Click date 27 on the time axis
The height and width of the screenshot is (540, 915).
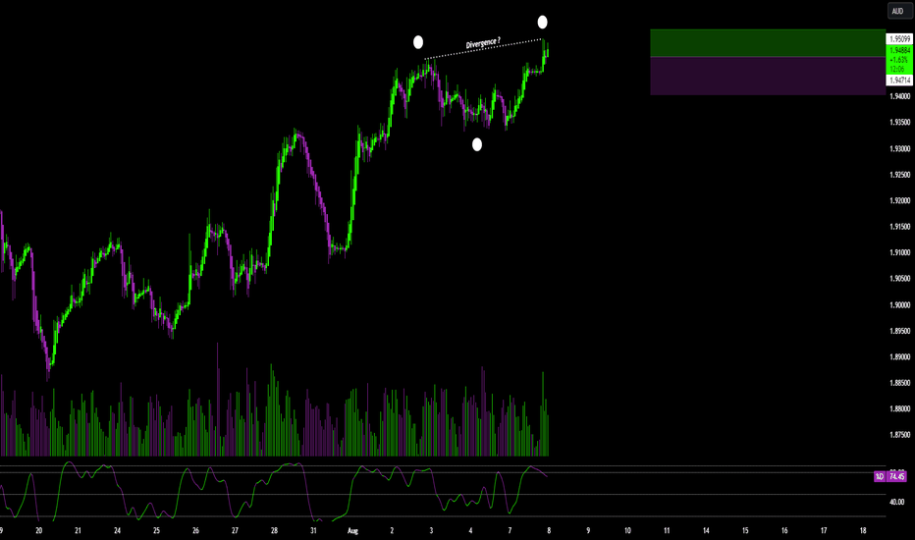tap(235, 530)
